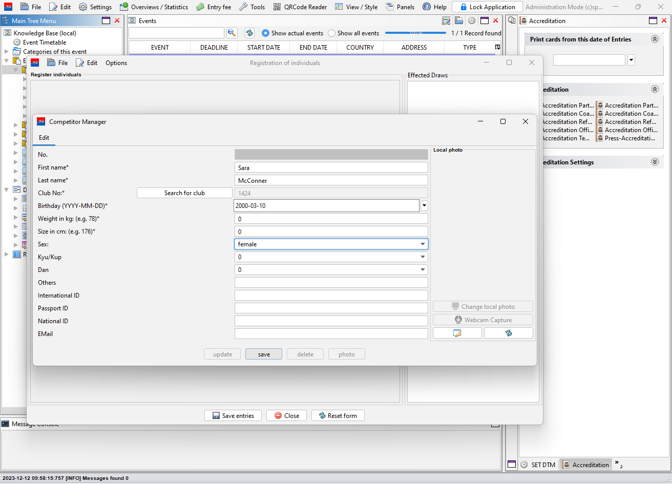Click the Last name field containing McConner

[x=331, y=180]
